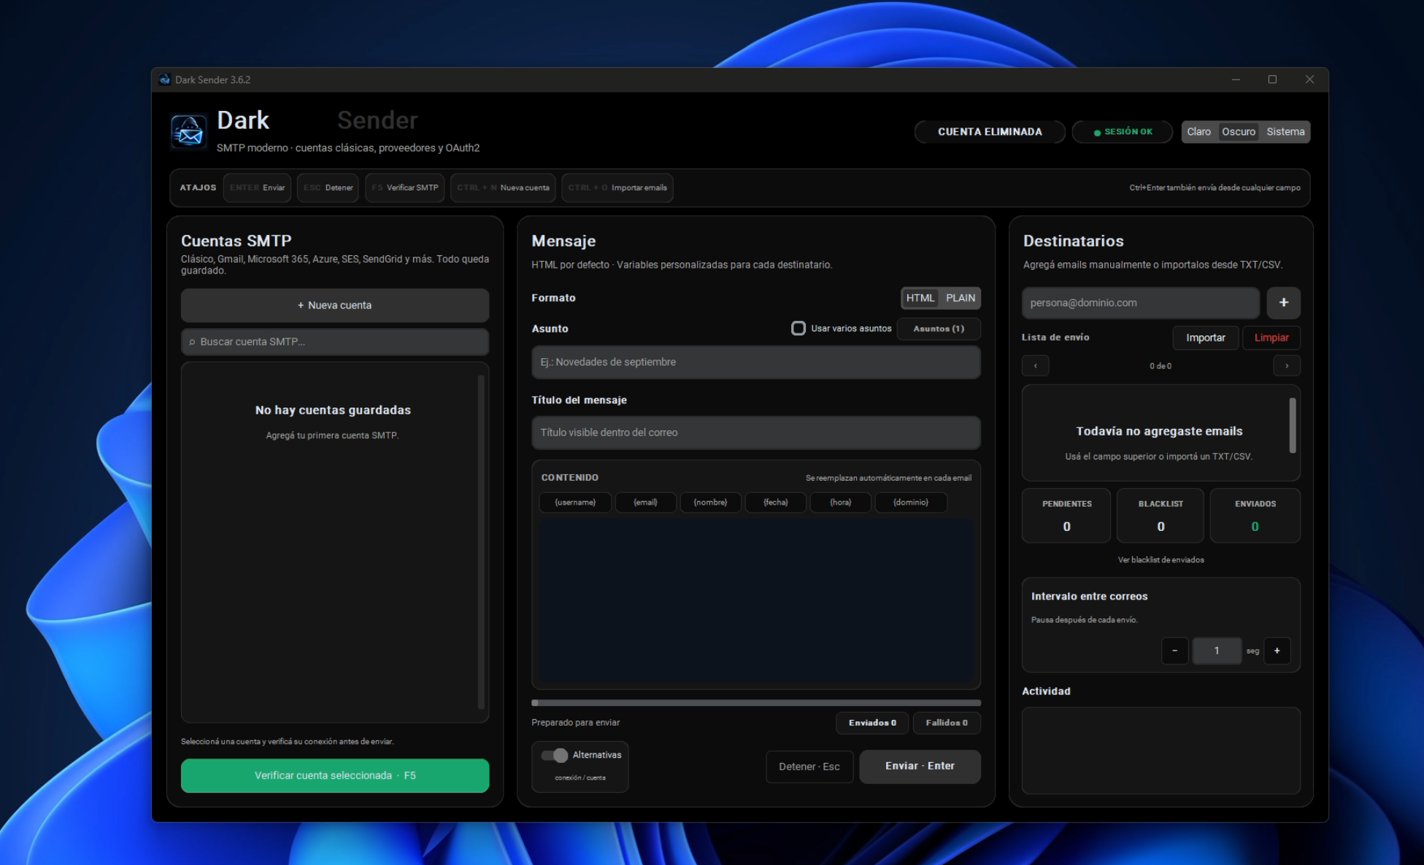
Task: Add recipient with the plus button
Action: 1283,303
